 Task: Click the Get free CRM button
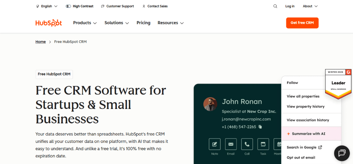302,23
